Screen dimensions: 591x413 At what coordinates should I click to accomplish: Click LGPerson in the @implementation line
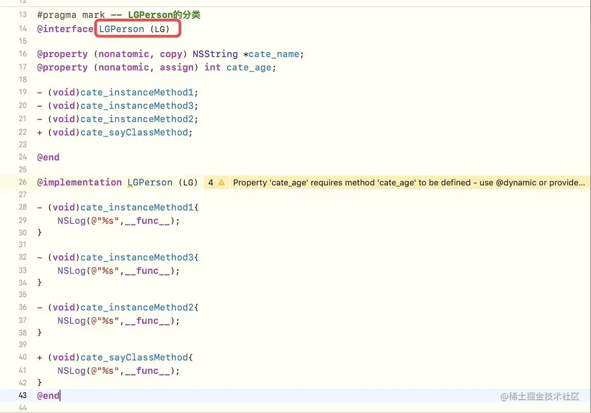150,182
